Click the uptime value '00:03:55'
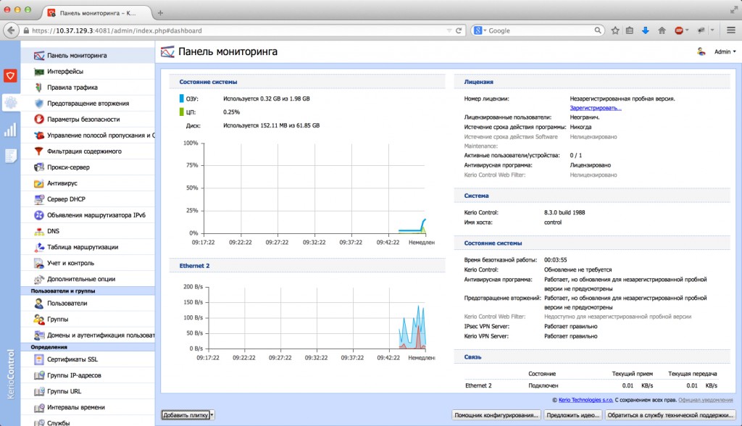Image resolution: width=742 pixels, height=426 pixels. coord(555,260)
